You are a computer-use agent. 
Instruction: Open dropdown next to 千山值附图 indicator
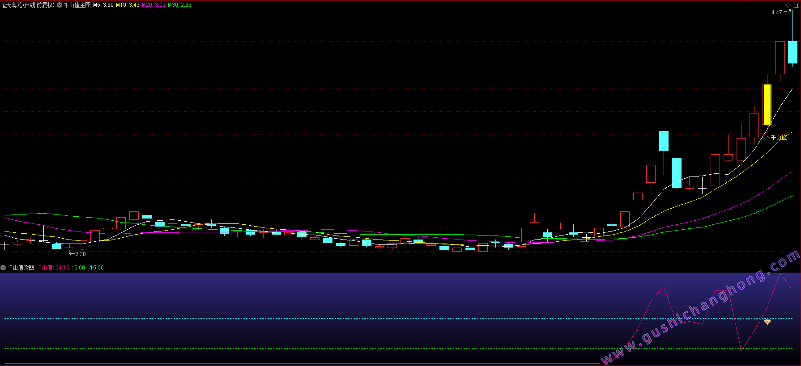click(3, 268)
